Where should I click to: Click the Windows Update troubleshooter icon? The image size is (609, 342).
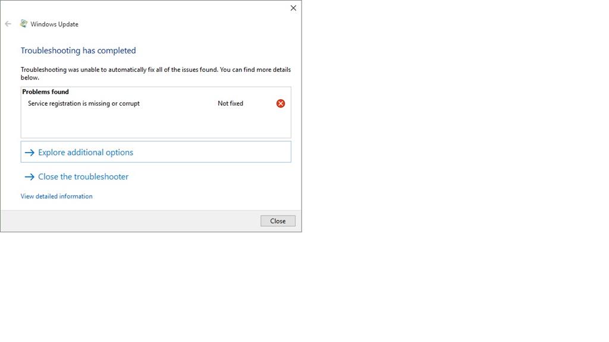(x=24, y=23)
